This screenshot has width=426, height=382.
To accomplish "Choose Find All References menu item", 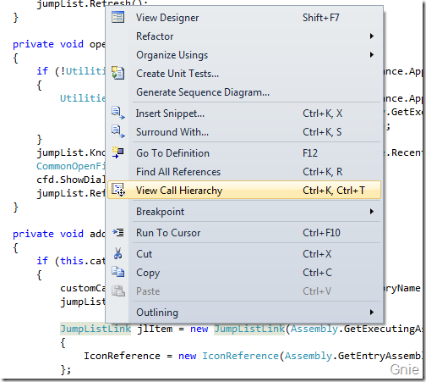I will pos(244,172).
